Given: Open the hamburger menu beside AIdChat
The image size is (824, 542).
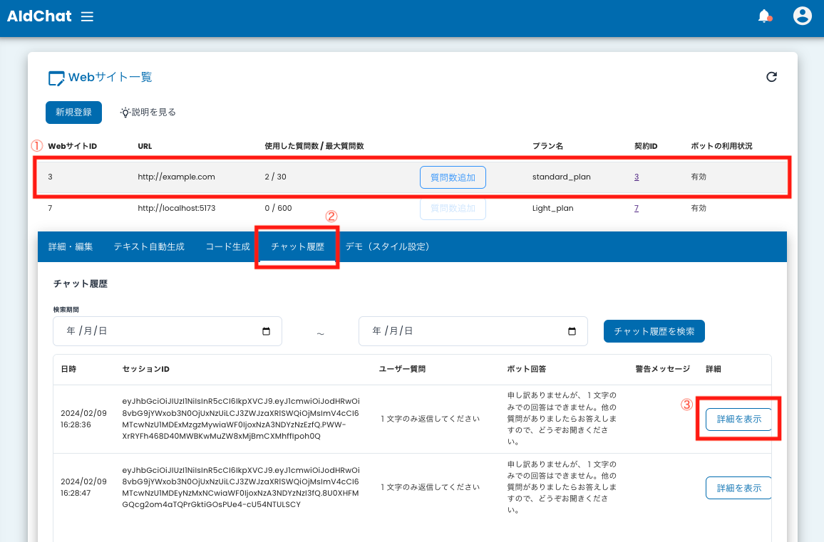Looking at the screenshot, I should tap(87, 16).
